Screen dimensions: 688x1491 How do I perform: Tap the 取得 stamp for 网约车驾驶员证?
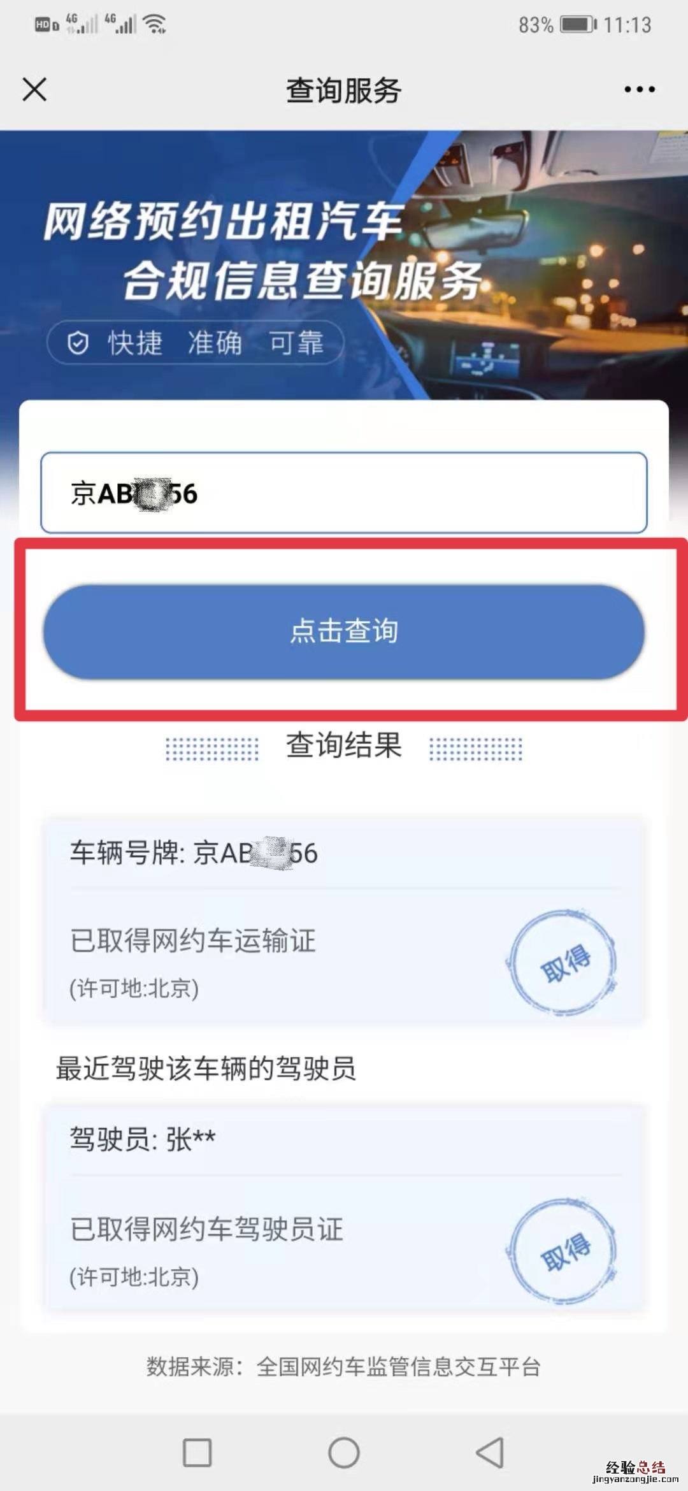562,1251
